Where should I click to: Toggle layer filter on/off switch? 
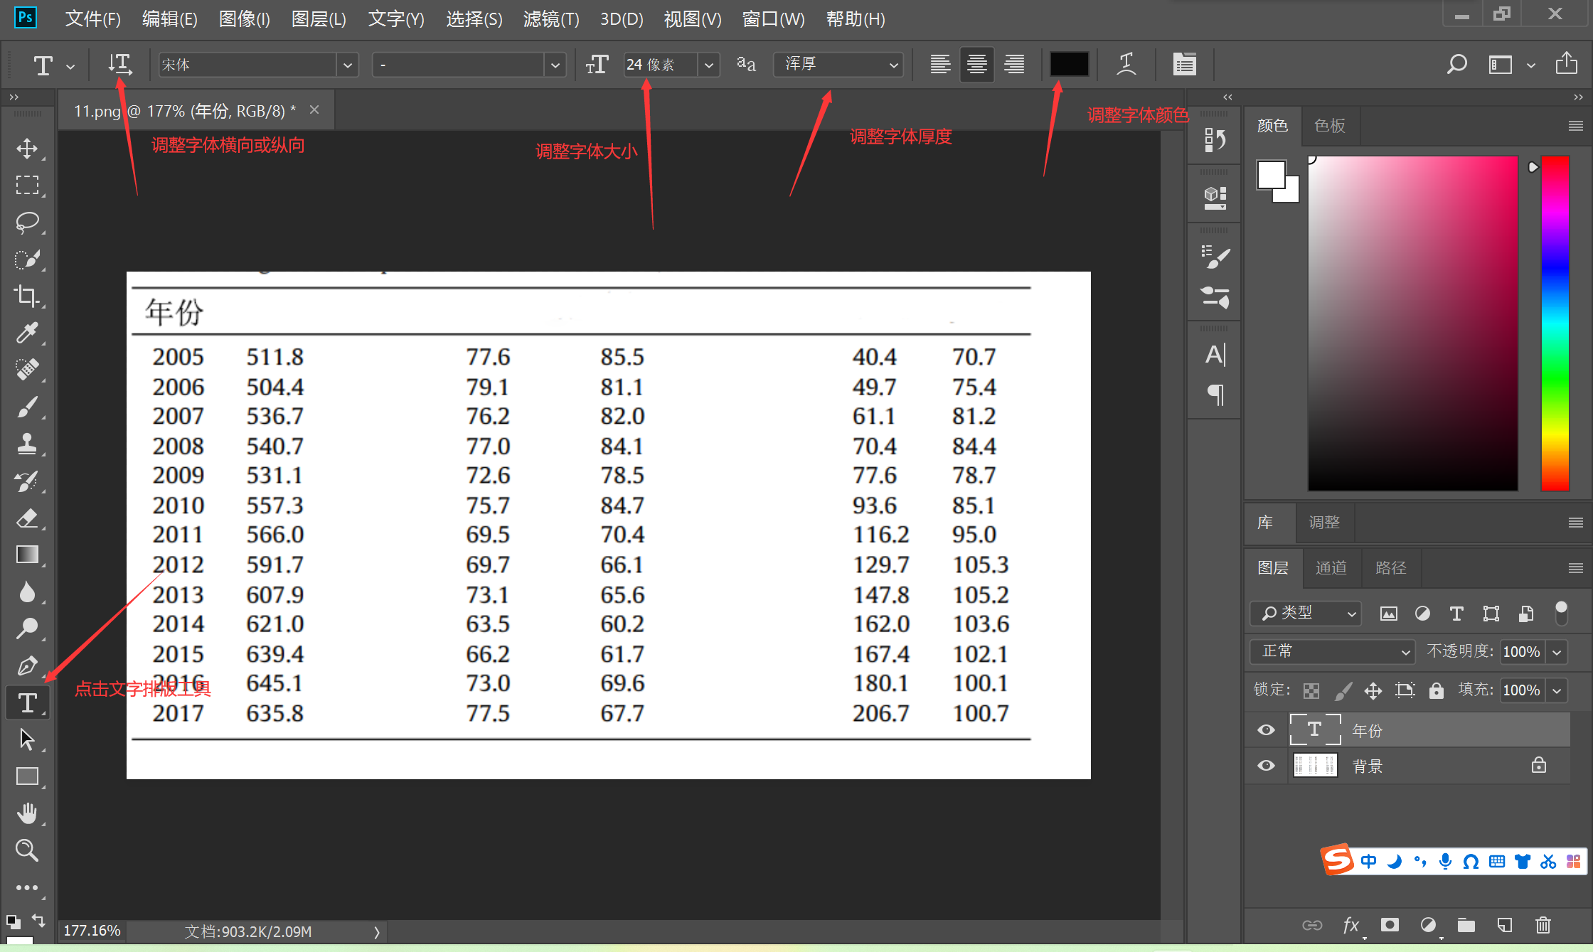(1561, 613)
